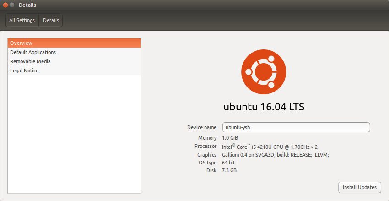Click the 64-bit OS type value
The height and width of the screenshot is (201, 389).
(x=228, y=163)
